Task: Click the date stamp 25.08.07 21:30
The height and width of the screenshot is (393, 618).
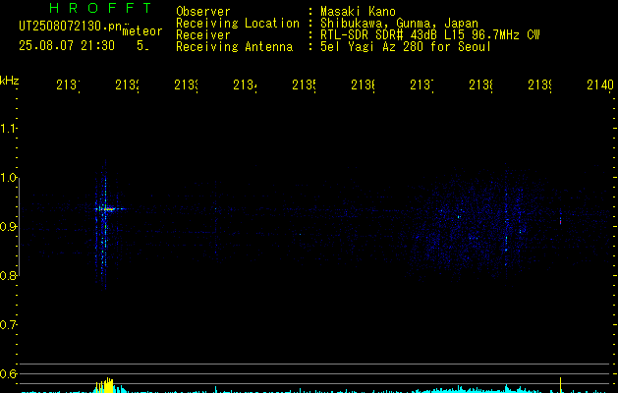Action: point(67,45)
